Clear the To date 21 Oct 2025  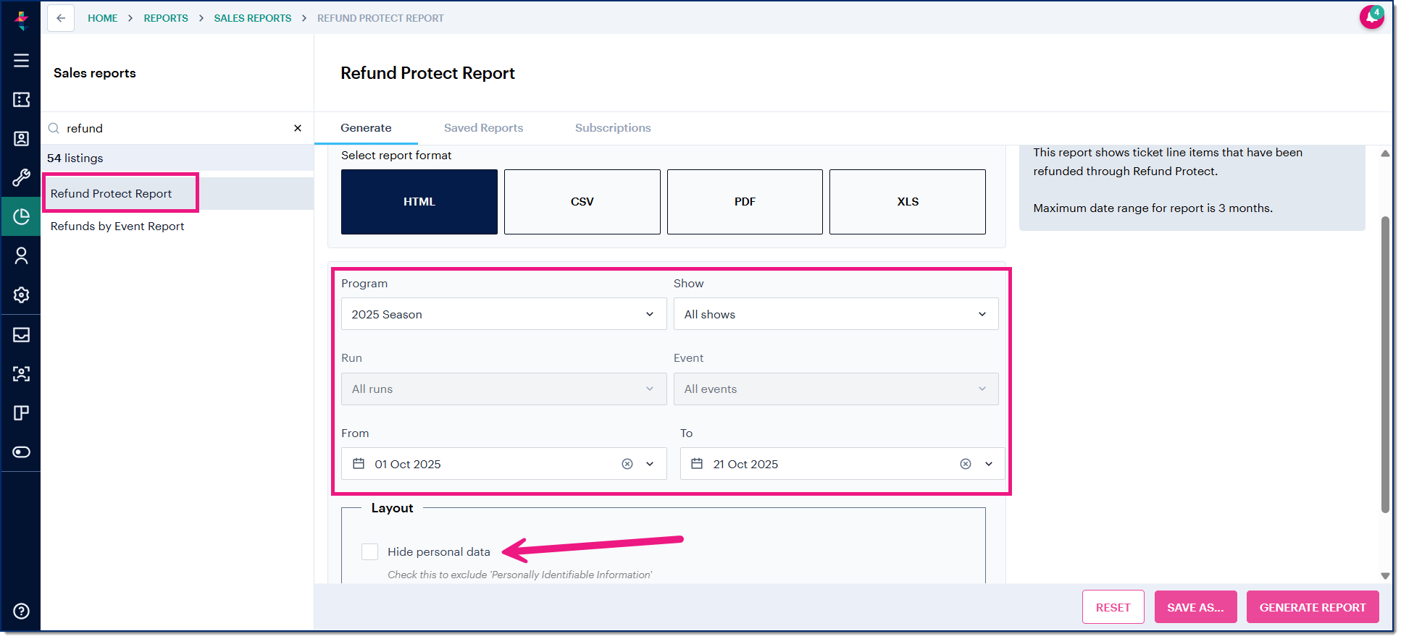966,464
